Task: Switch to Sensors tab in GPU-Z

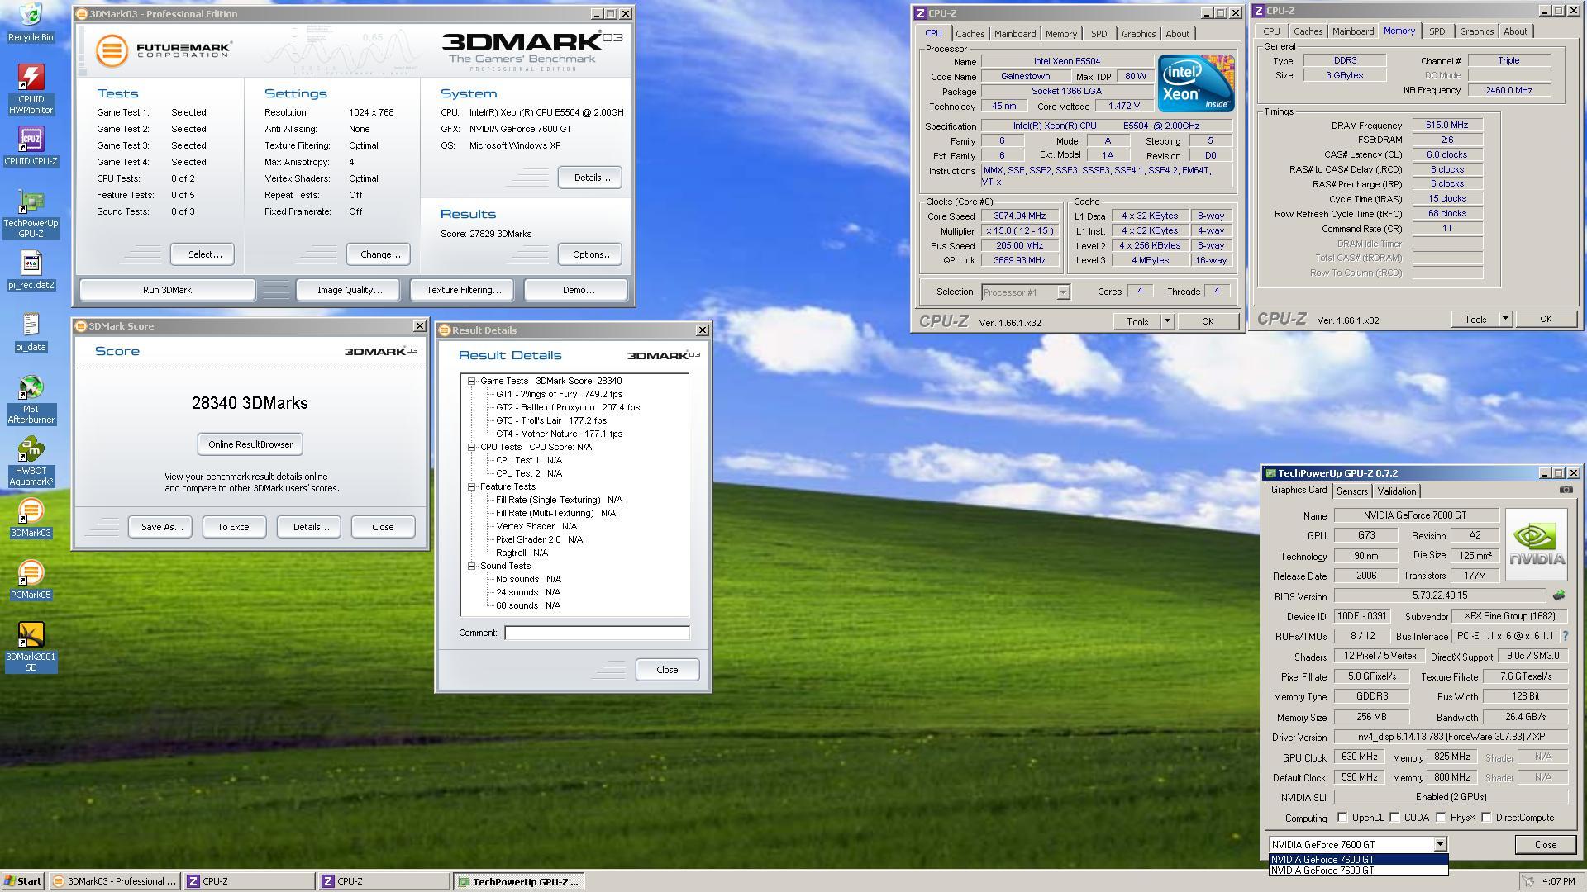Action: (1351, 491)
